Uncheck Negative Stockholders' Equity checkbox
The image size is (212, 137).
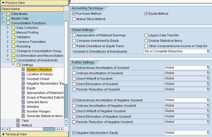tap(74, 133)
